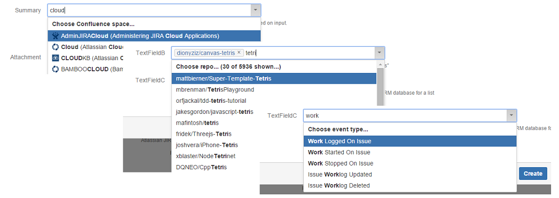Select Issue Worklog Updated event
This screenshot has width=559, height=198.
410,174
